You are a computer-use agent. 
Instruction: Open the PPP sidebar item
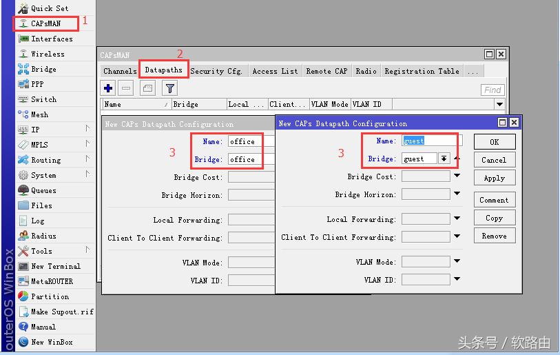coord(56,84)
